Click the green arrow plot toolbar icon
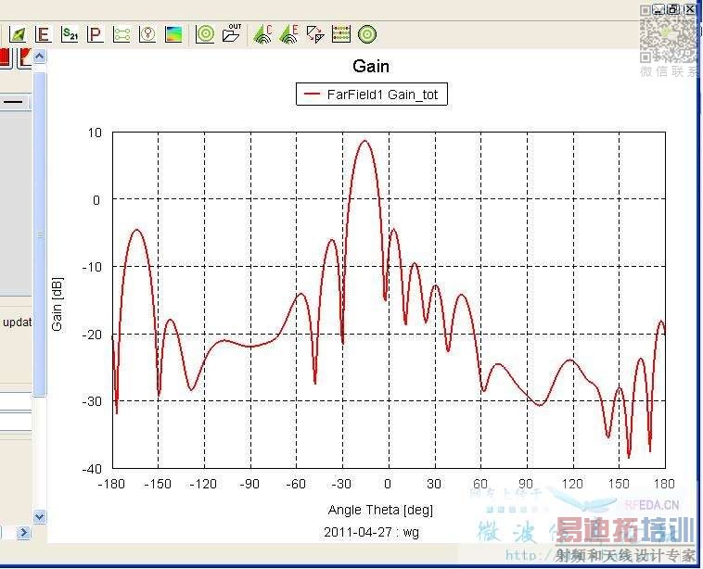Viewport: 703px width, 569px height. click(18, 34)
